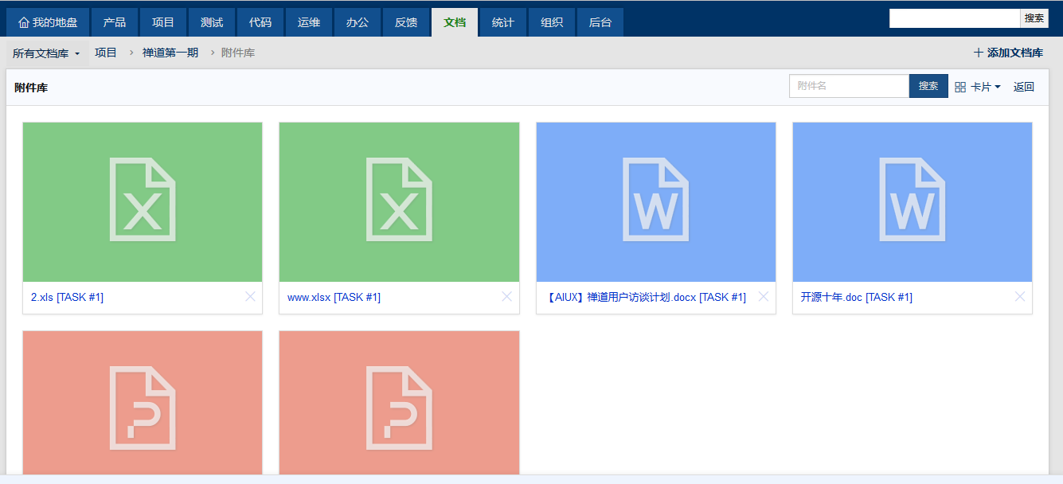The width and height of the screenshot is (1063, 484).
Task: Click the 项目 breadcrumb link
Action: (106, 53)
